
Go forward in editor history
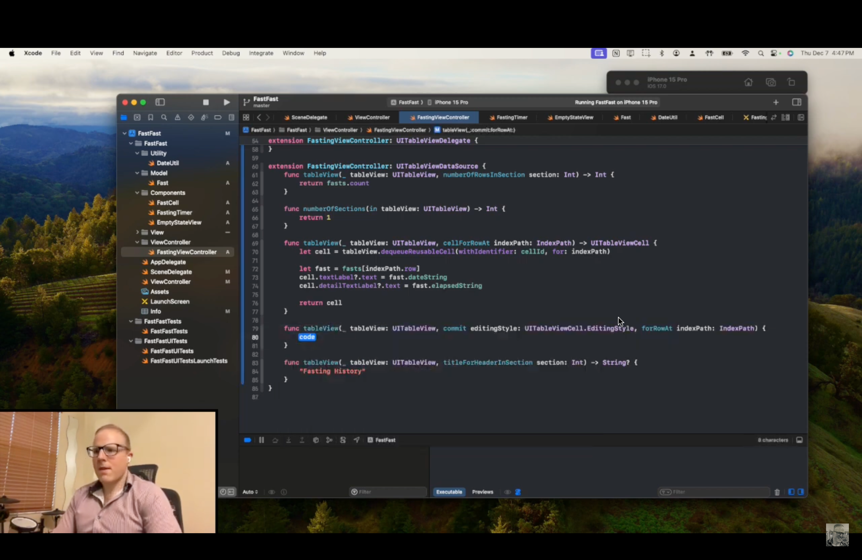(268, 117)
